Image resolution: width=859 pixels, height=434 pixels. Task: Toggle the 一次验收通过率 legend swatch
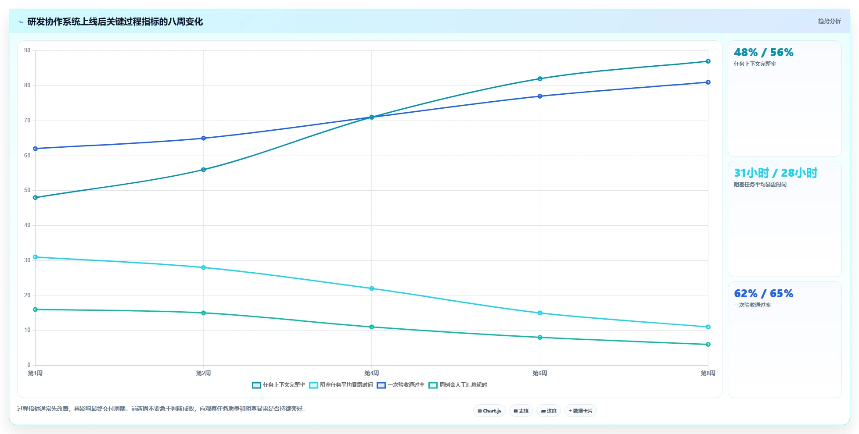(x=381, y=385)
